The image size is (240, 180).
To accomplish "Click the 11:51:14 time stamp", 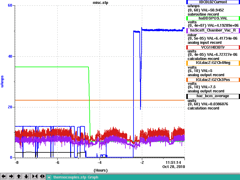I will pyautogui.click(x=173, y=163).
